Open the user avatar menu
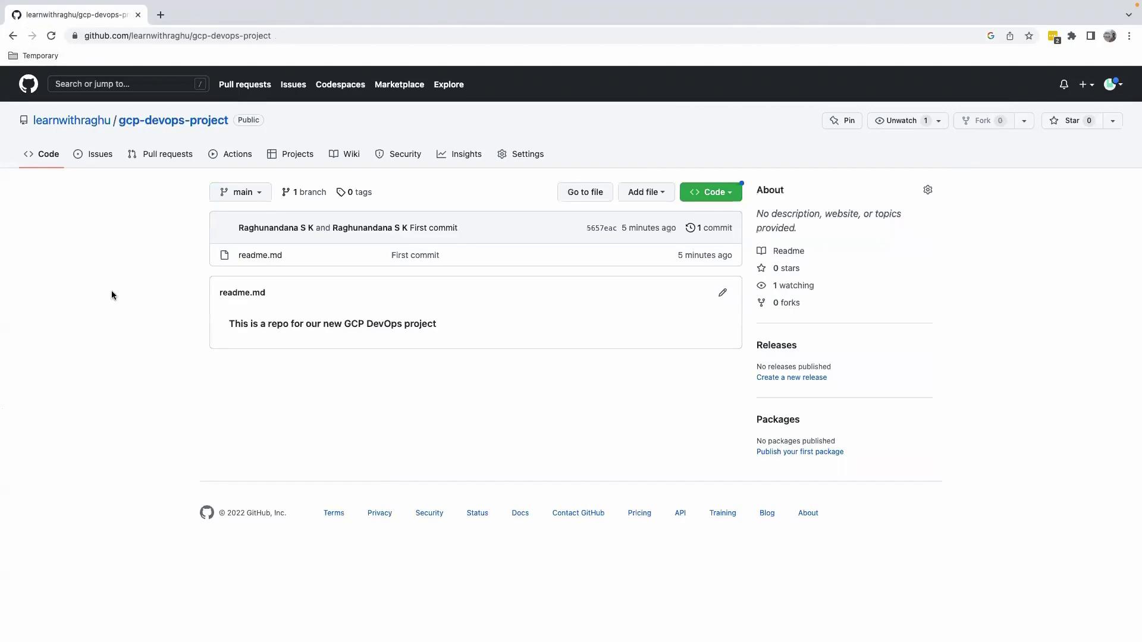 click(x=1113, y=84)
